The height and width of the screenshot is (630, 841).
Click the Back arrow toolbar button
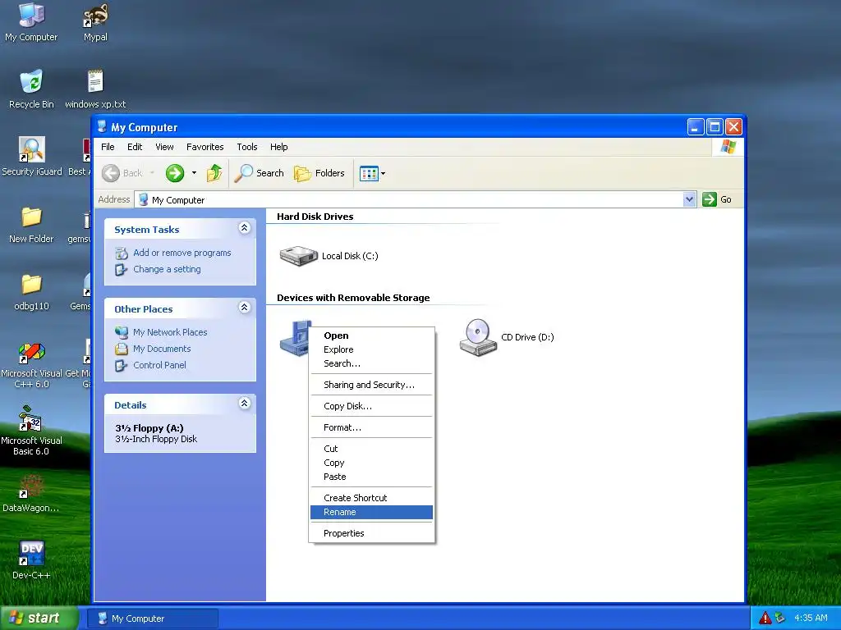point(122,173)
